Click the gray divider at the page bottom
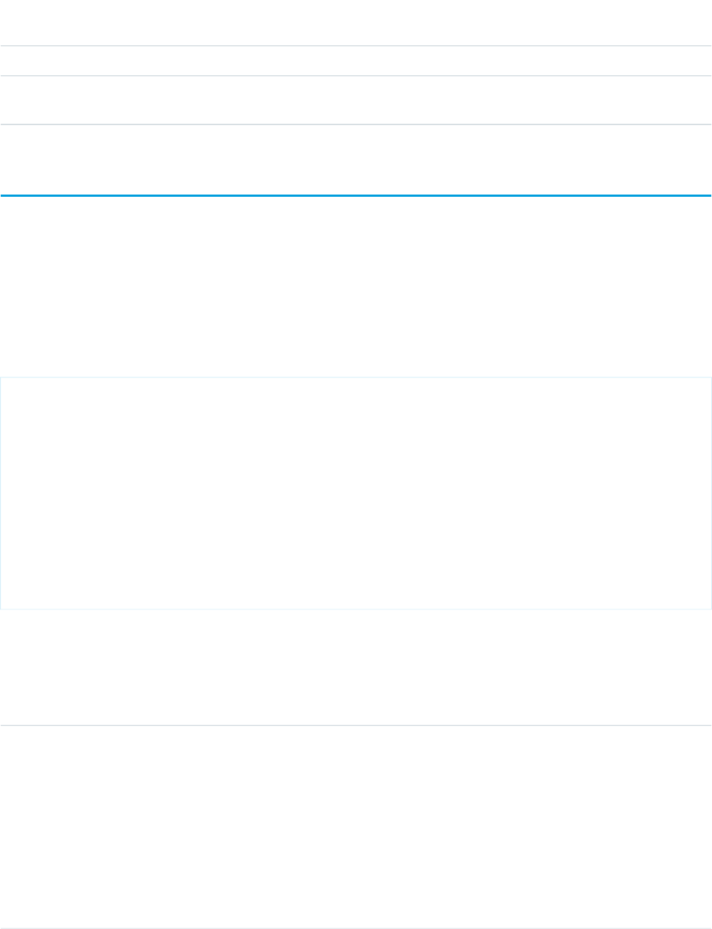Image resolution: width=712 pixels, height=929 pixels. coord(355,928)
